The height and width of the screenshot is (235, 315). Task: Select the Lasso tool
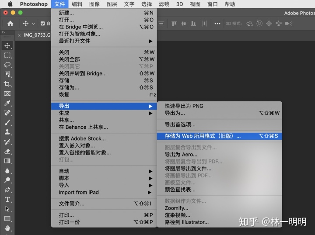(7, 65)
